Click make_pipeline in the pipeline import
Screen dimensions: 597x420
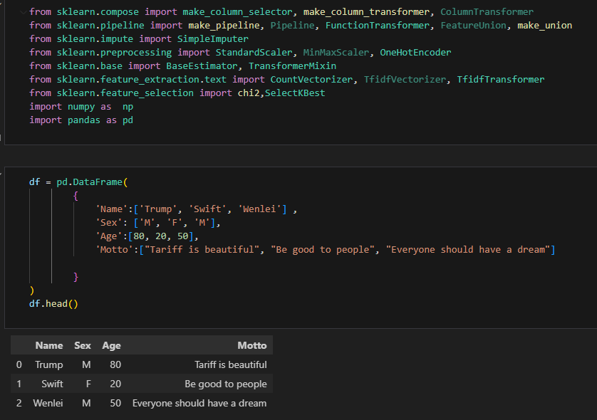coord(224,26)
